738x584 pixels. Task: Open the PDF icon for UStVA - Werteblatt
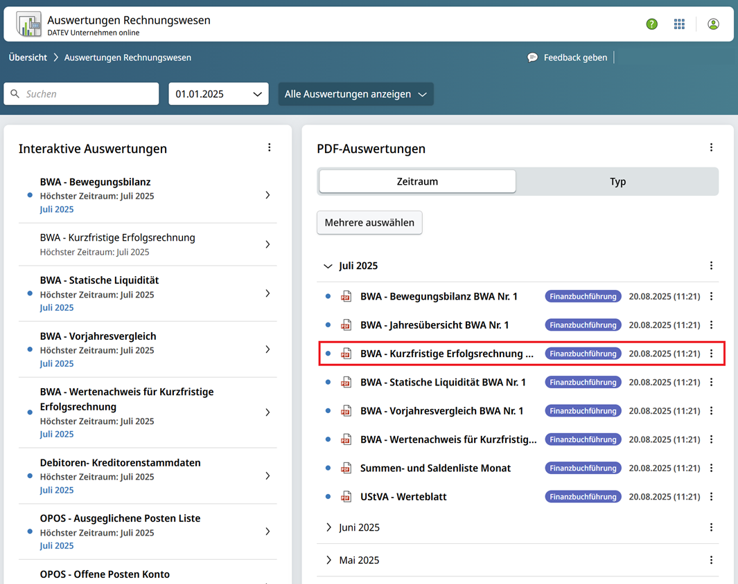click(x=346, y=497)
